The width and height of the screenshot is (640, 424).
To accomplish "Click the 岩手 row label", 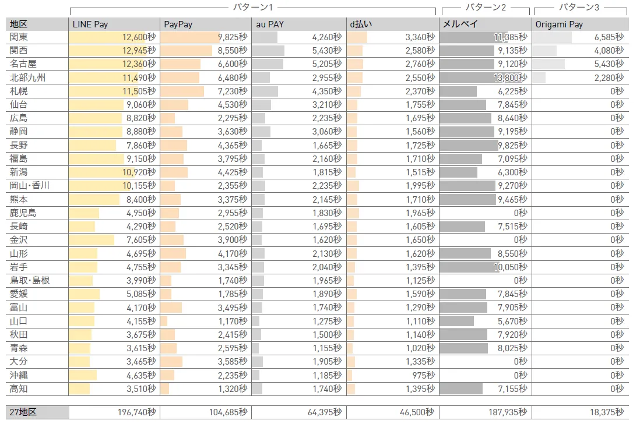I will click(x=19, y=267).
